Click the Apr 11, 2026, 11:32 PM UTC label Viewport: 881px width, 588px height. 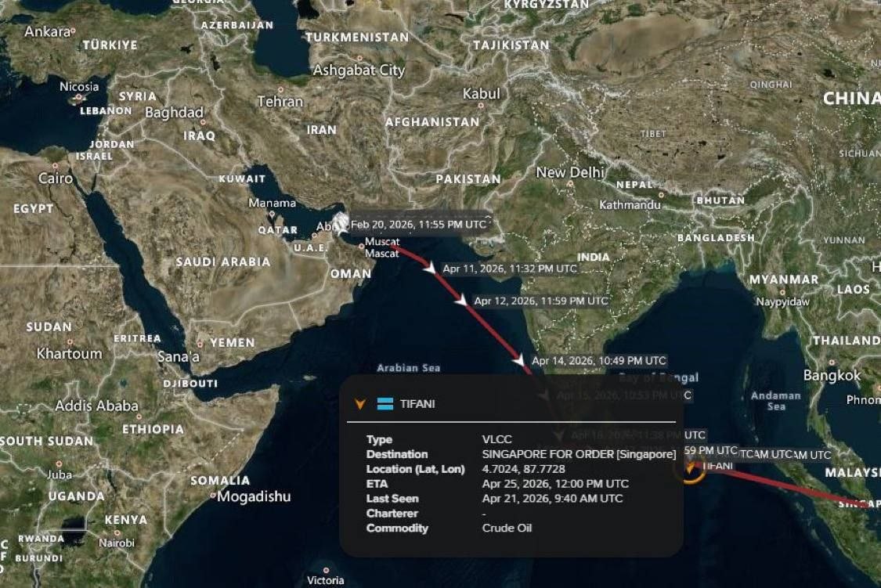pyautogui.click(x=510, y=269)
